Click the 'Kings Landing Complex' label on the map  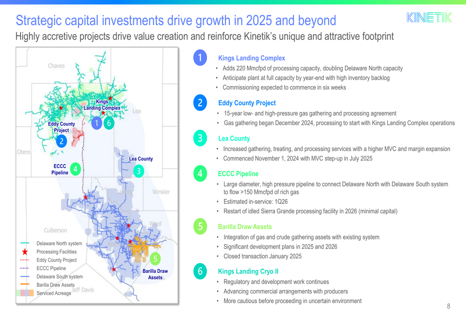point(102,105)
